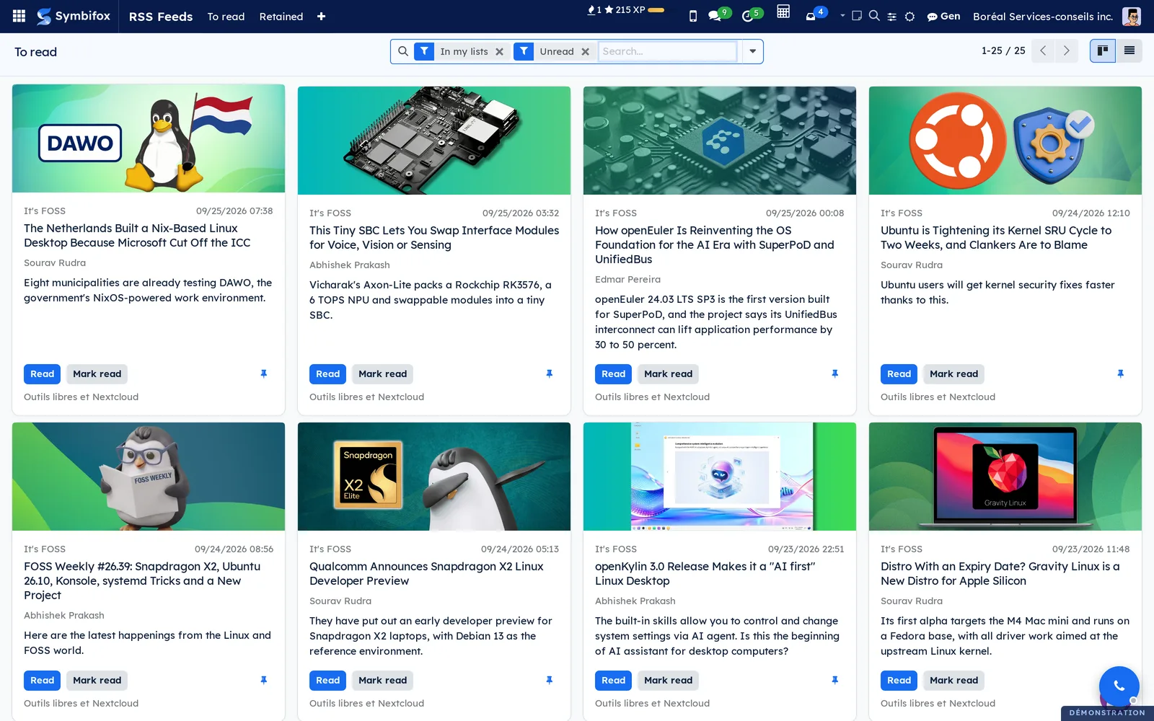This screenshot has width=1154, height=721.
Task: Mark the Netherlands DAWO article as read
Action: [x=97, y=373]
